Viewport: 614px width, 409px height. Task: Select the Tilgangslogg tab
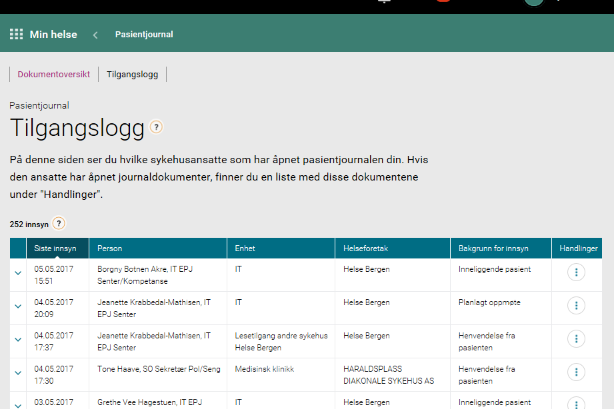click(132, 74)
